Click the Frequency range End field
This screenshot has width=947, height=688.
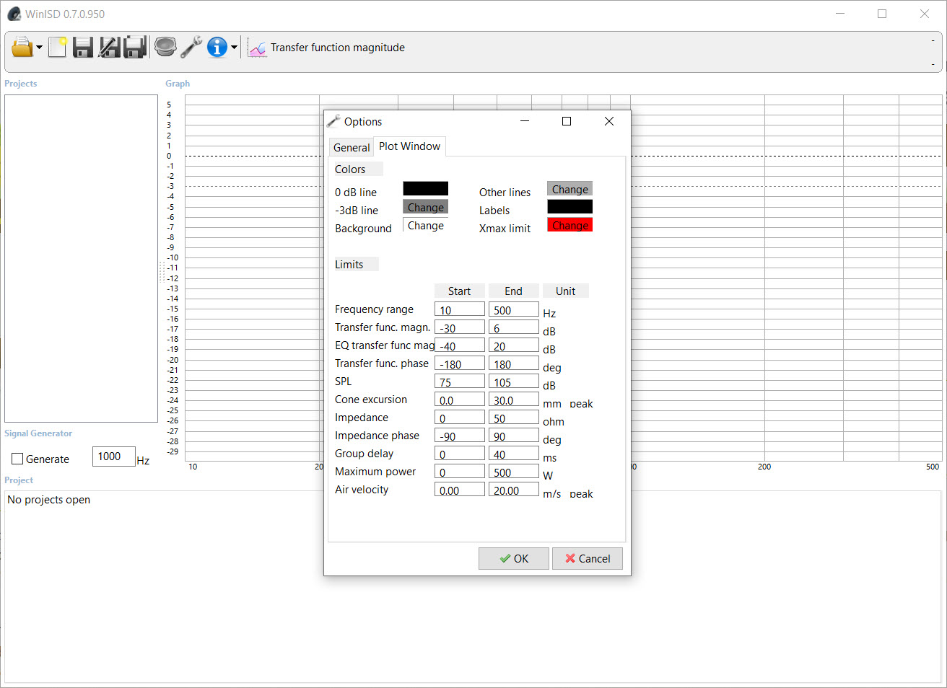513,310
